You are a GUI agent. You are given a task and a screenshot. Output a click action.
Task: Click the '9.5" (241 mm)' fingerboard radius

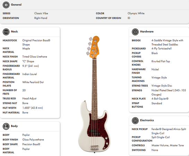(x=31, y=66)
